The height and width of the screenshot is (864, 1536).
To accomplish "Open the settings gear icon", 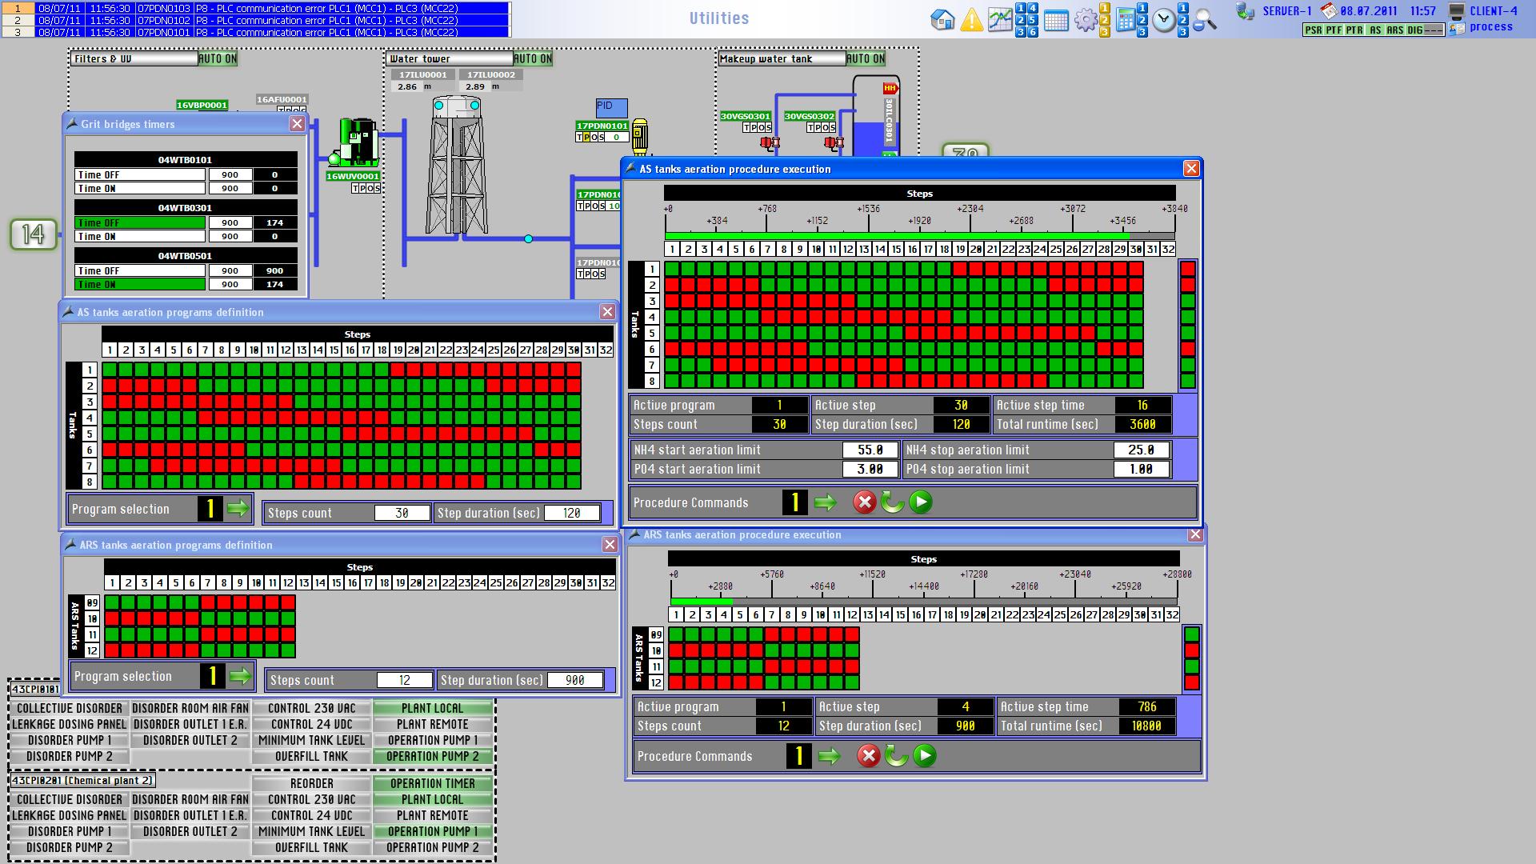I will [x=1085, y=20].
